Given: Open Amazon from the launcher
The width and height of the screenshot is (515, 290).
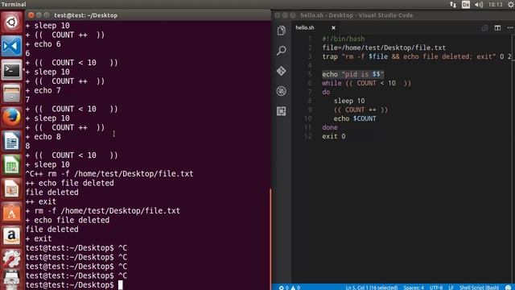Looking at the screenshot, I should [11, 236].
